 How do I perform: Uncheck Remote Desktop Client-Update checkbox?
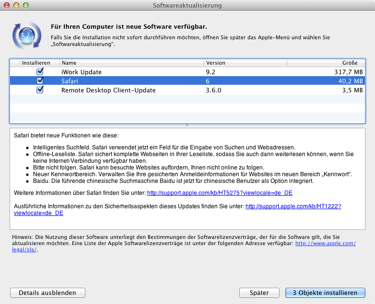coord(40,90)
